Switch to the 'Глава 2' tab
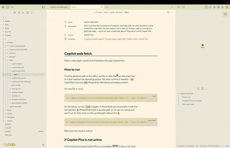Viewport: 230px width, 148px height. (60, 7)
